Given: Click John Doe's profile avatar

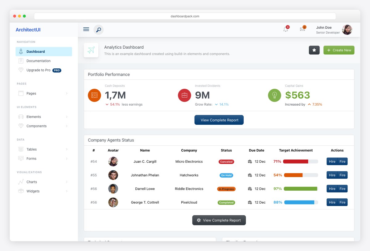Looking at the screenshot, I should click(x=347, y=30).
